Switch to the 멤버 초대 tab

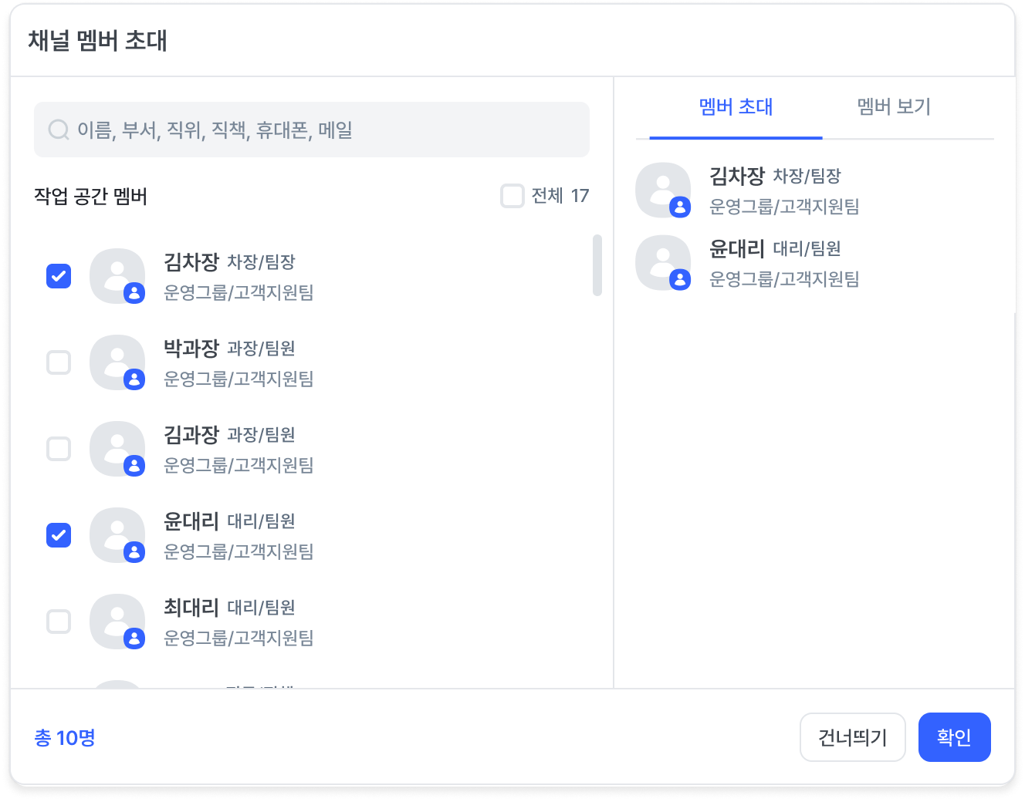pyautogui.click(x=736, y=107)
